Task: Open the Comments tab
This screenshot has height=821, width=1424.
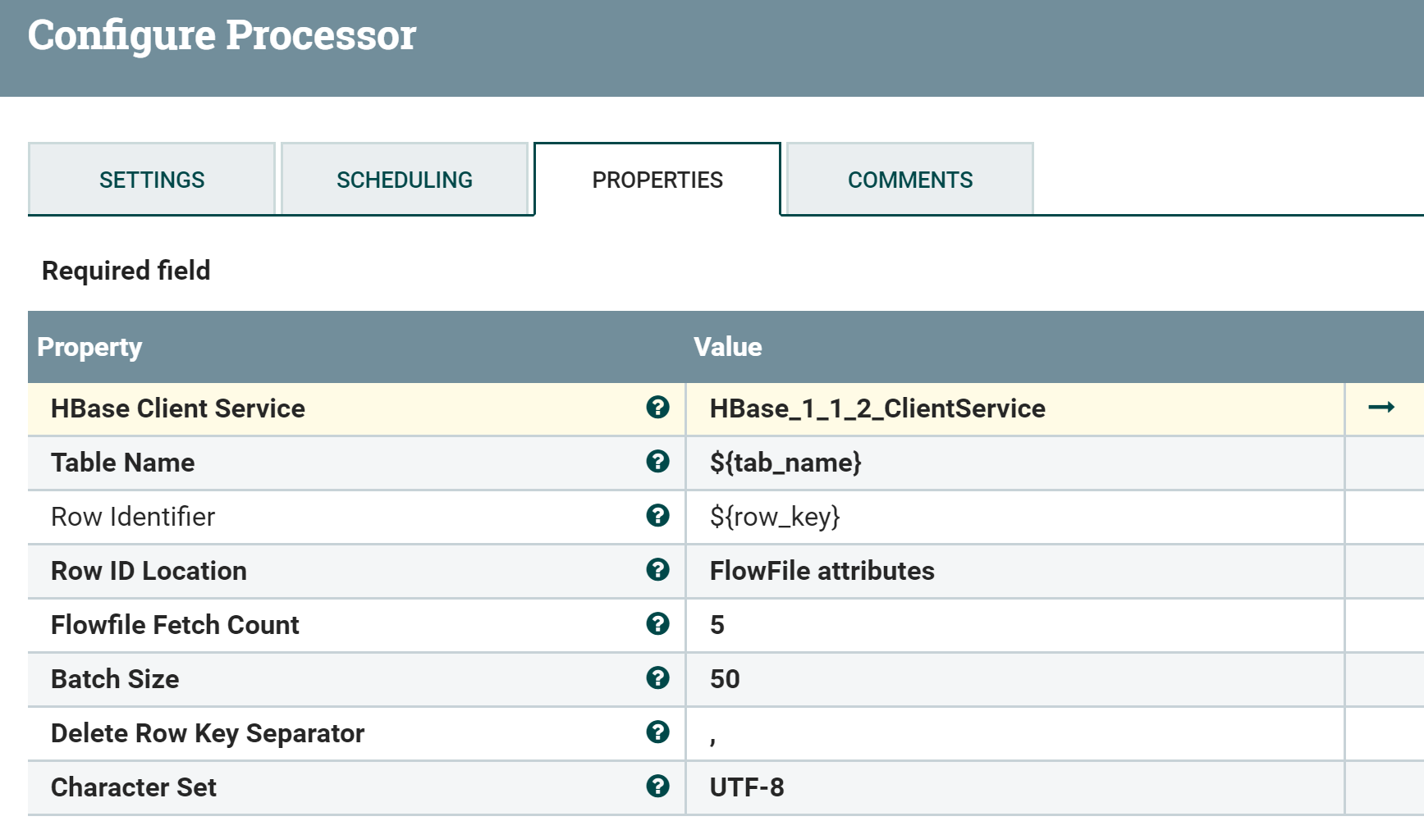Action: point(910,180)
